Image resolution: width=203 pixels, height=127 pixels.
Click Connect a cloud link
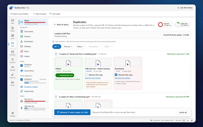(x=31, y=87)
